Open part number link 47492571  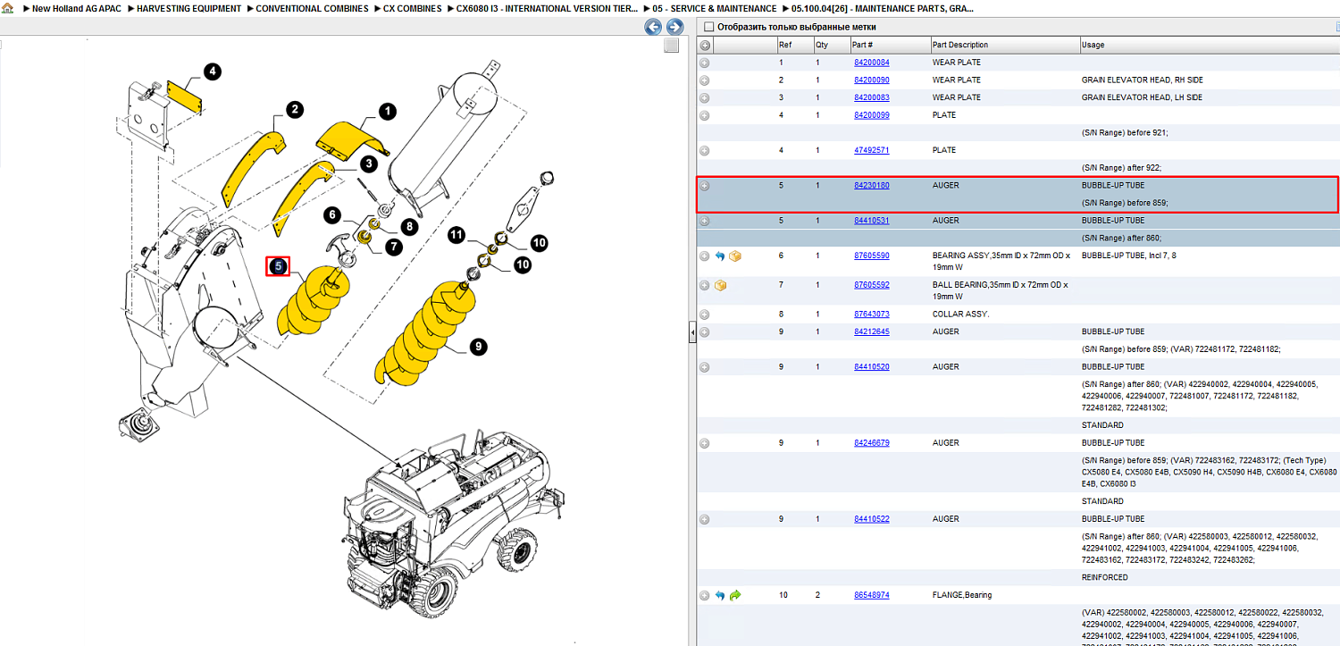871,150
